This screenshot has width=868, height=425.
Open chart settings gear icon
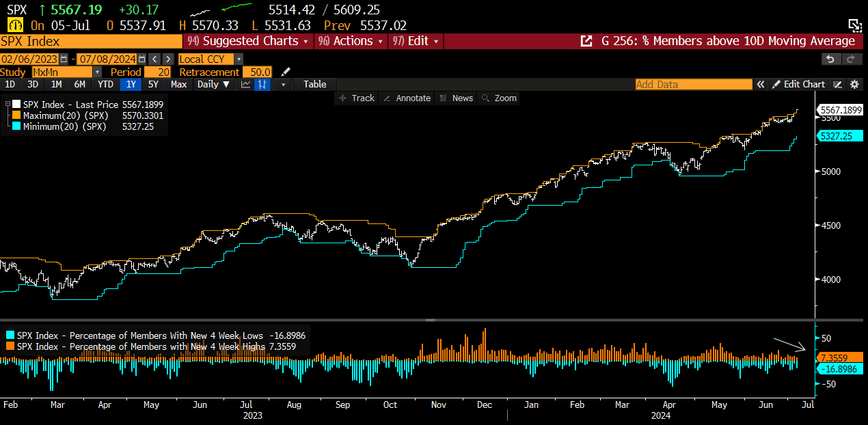[x=854, y=84]
